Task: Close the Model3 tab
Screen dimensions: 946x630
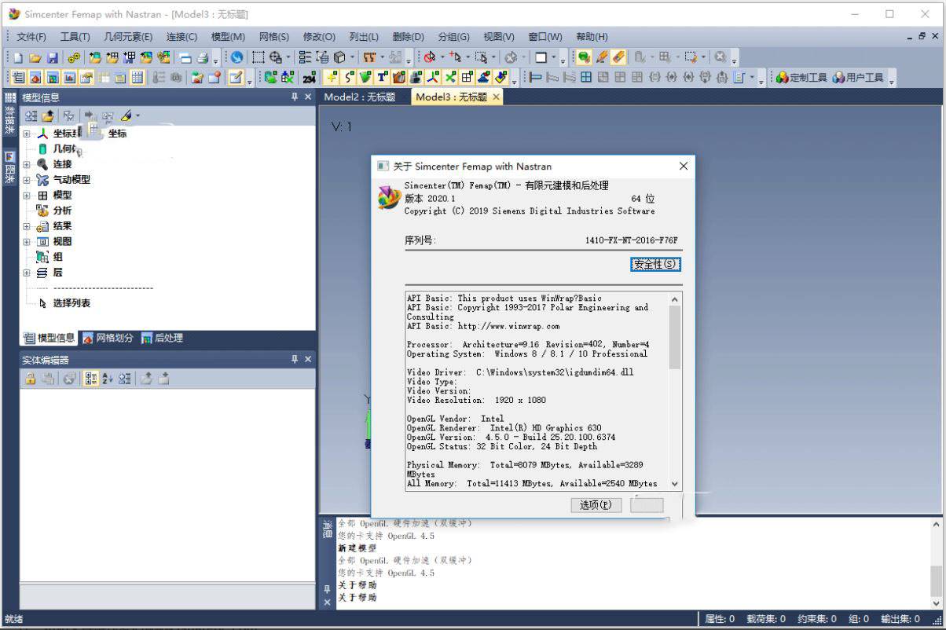Action: click(x=496, y=97)
